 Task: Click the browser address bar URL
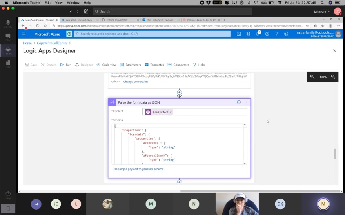180,26
